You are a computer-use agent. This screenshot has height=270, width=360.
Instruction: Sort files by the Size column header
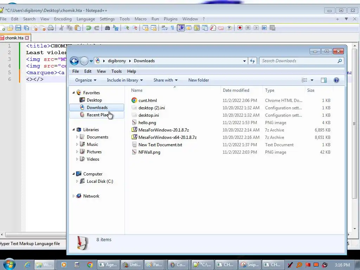click(311, 90)
